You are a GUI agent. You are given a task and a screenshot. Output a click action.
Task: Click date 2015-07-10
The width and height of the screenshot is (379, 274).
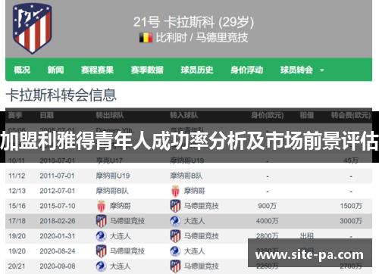coord(58,206)
